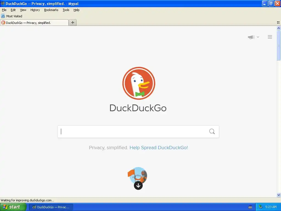Click the scrollbar down arrow
Image resolution: width=281 pixels, height=211 pixels.
(279, 195)
